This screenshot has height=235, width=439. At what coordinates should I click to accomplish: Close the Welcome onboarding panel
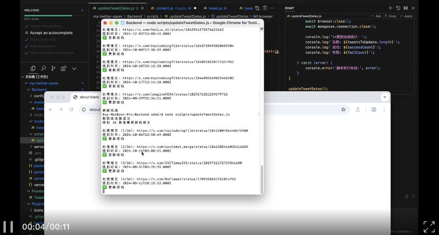pyautogui.click(x=82, y=10)
